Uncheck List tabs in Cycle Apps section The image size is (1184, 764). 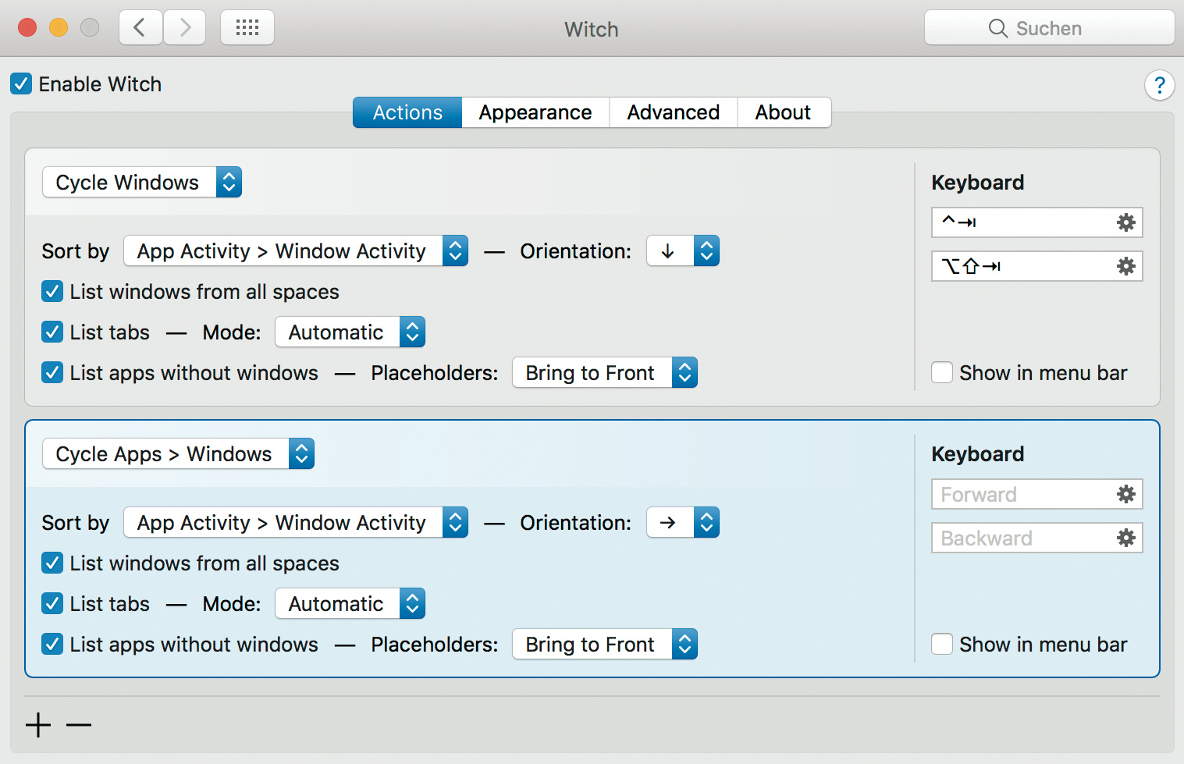pyautogui.click(x=52, y=604)
